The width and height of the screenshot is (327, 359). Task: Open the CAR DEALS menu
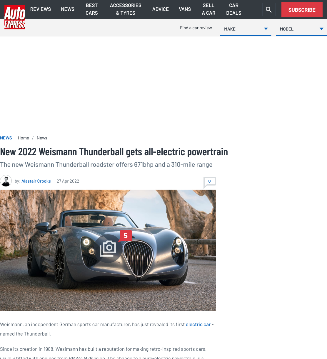[234, 9]
